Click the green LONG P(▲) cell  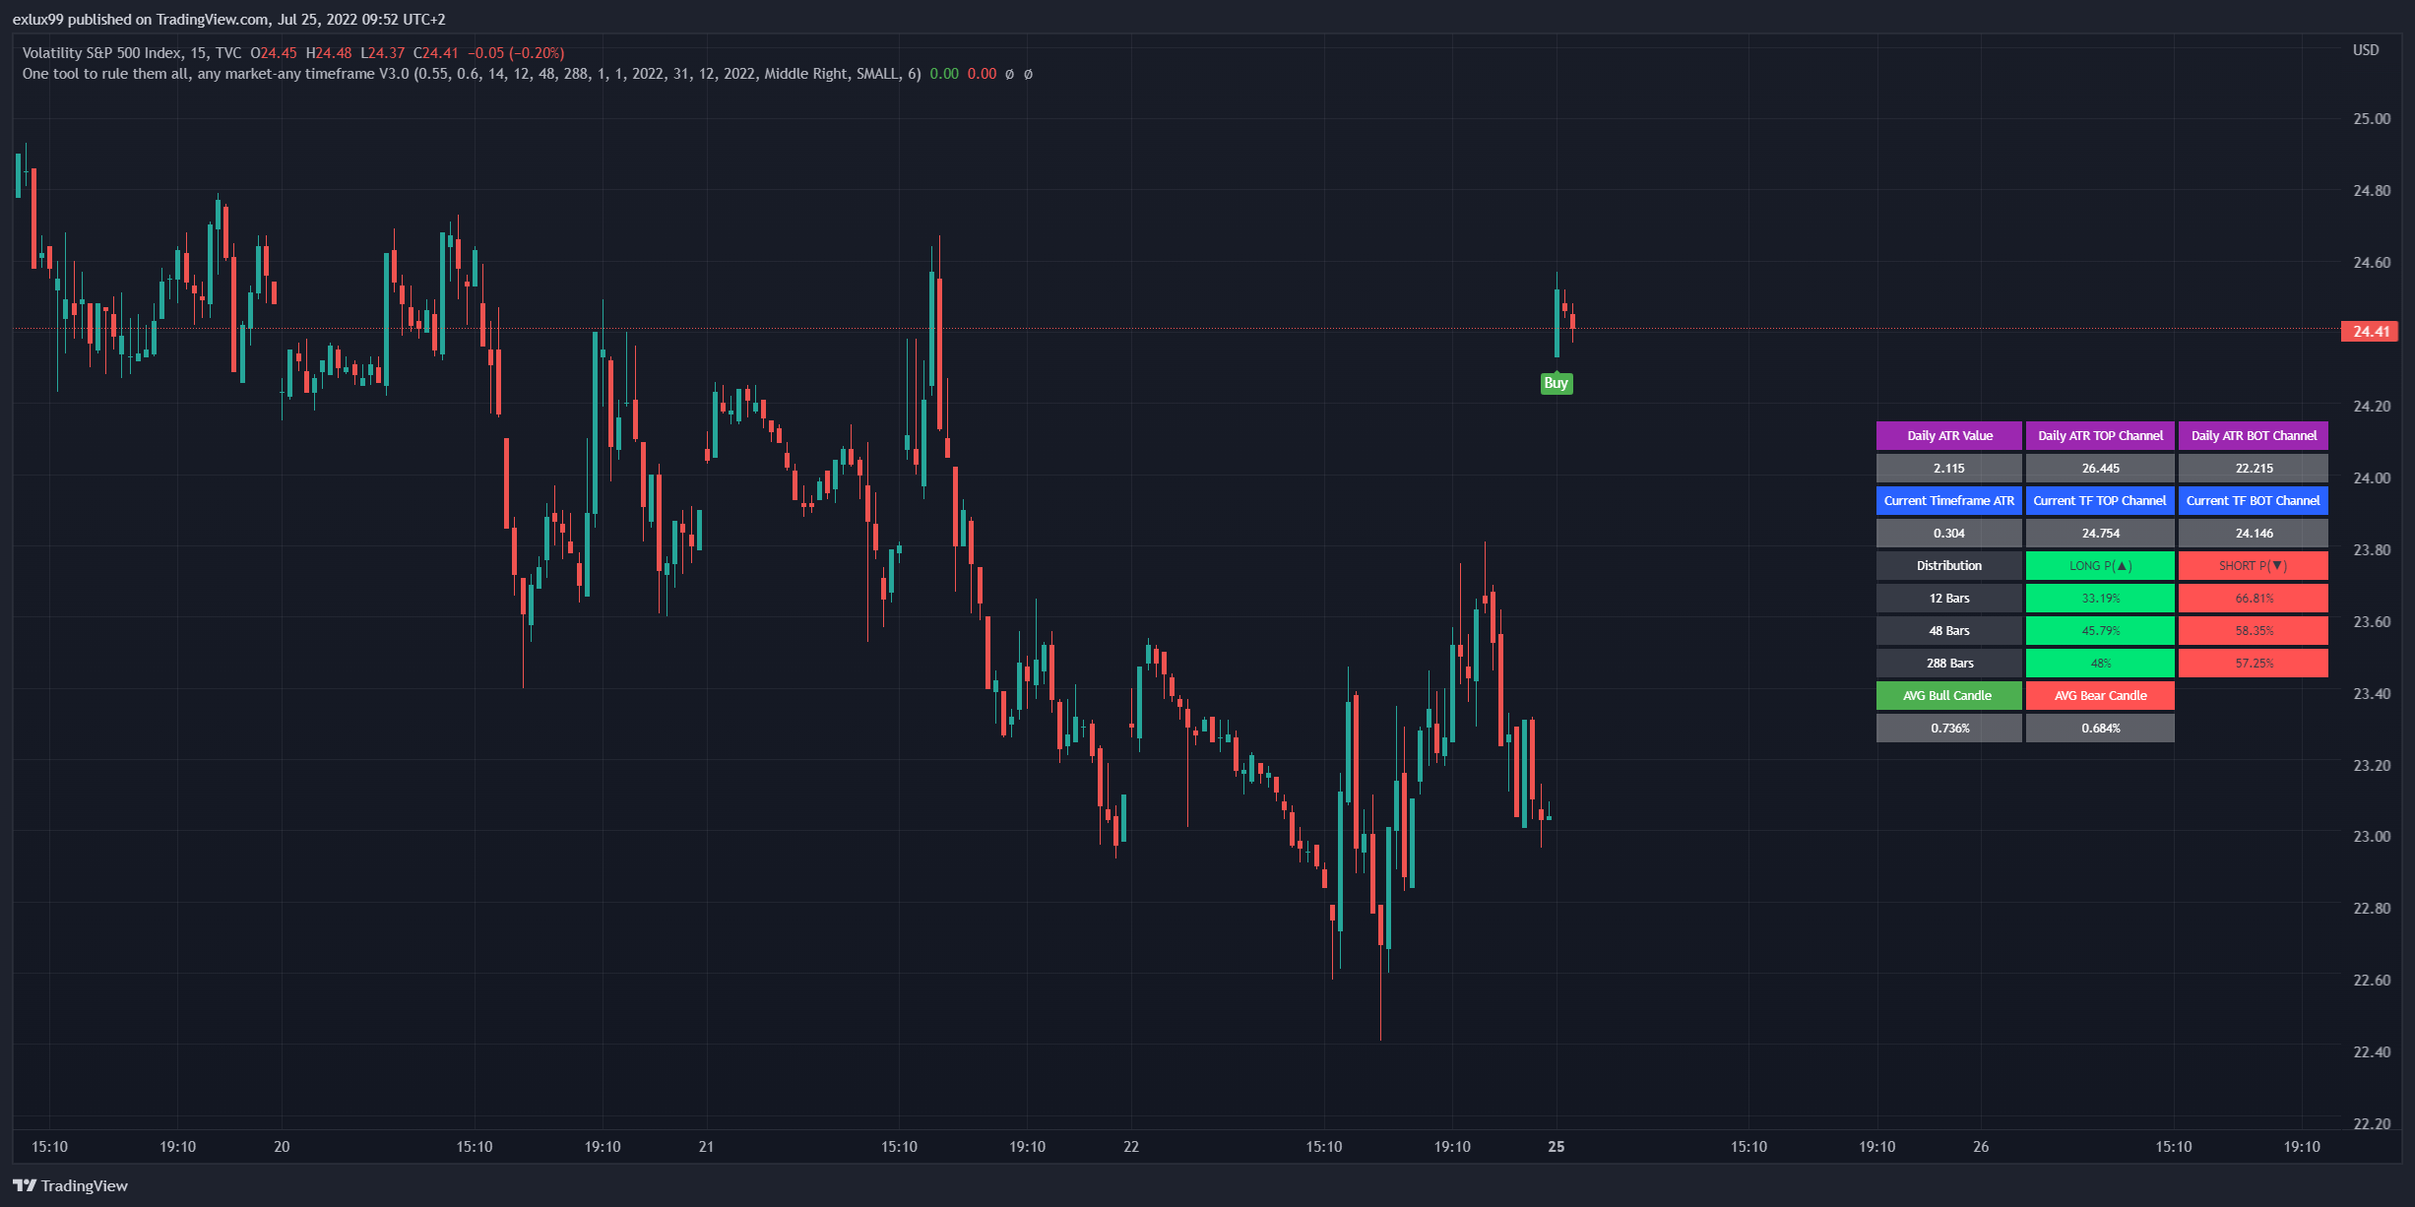point(2100,566)
